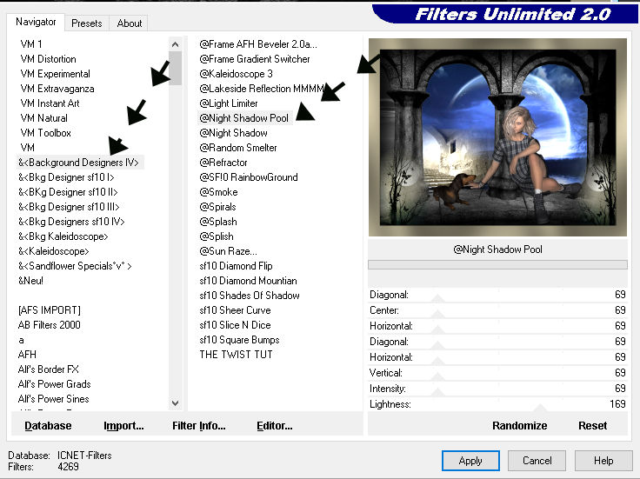Select the &Neu! category

pos(30,280)
